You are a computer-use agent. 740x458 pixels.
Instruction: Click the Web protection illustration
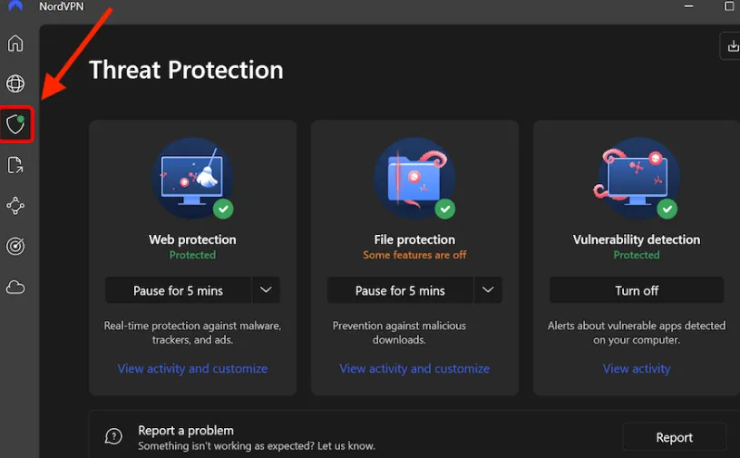click(x=192, y=177)
